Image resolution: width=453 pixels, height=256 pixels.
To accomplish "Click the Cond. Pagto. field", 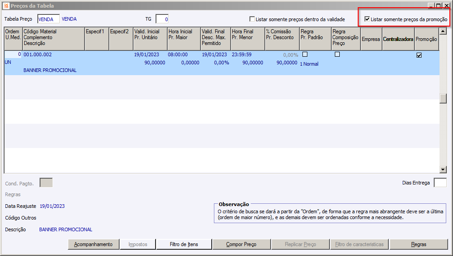I will click(46, 183).
